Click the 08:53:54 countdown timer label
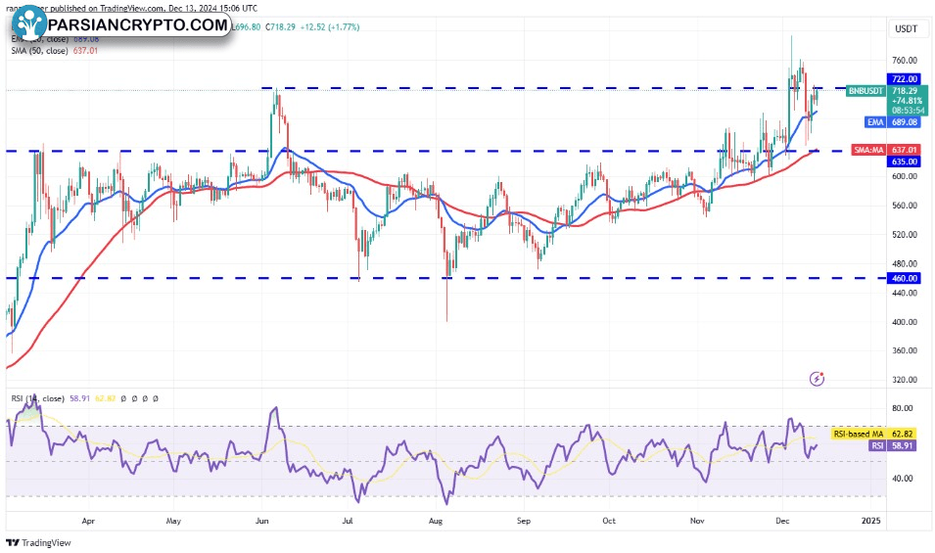This screenshot has height=553, width=935. coord(909,111)
